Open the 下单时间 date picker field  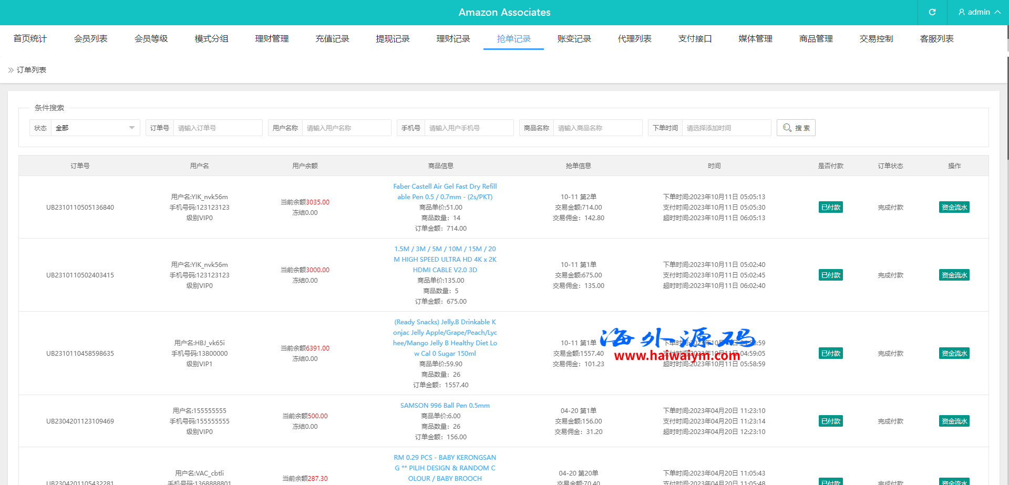pos(726,128)
